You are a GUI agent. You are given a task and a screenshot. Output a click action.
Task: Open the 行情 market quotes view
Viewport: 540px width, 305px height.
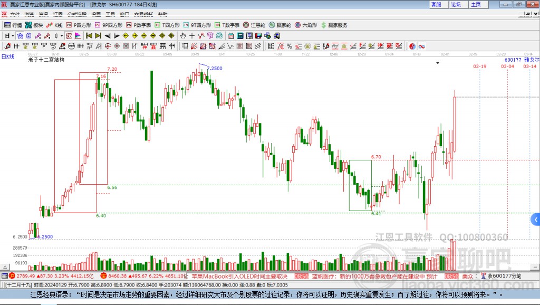tap(13, 25)
